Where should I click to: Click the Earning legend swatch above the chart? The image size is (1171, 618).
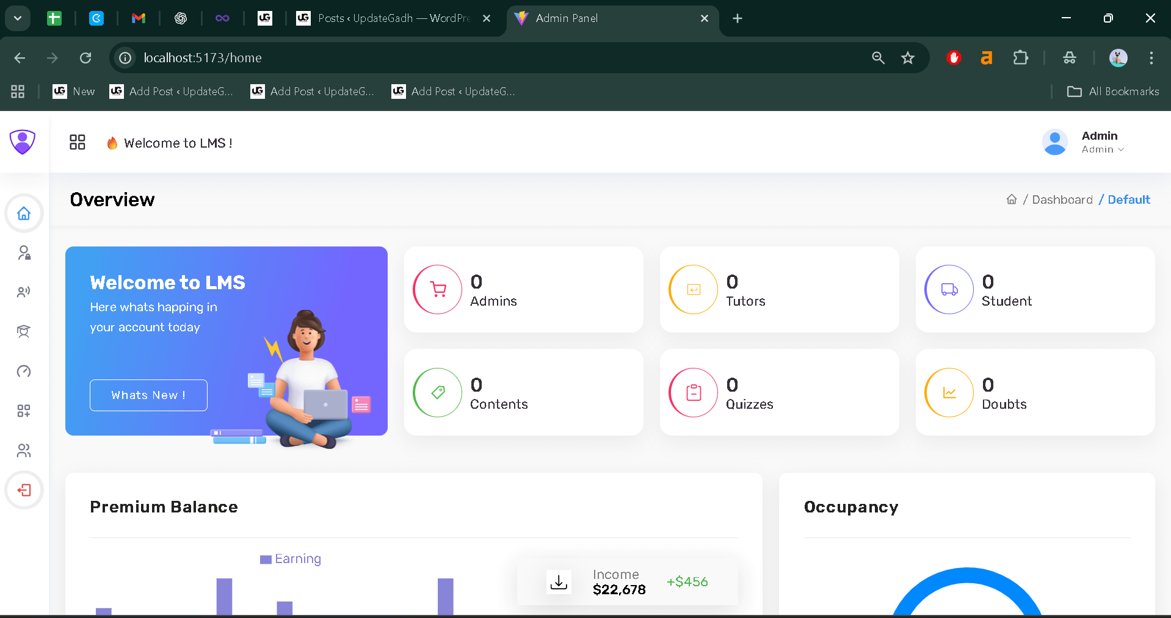pyautogui.click(x=266, y=558)
